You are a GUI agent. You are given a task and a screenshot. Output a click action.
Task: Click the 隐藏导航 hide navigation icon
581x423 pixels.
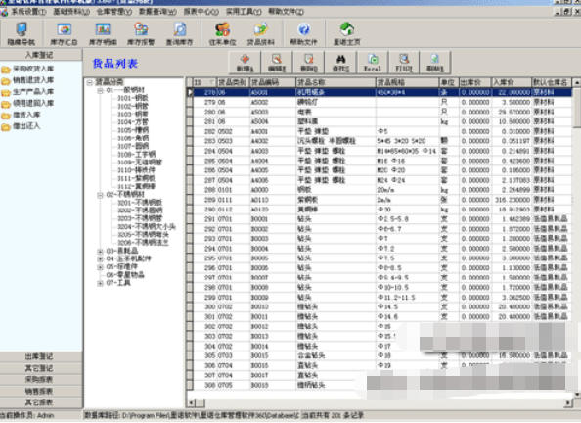click(x=22, y=33)
